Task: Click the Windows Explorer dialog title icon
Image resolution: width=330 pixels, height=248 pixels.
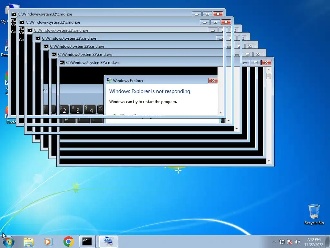Action: tap(109, 80)
